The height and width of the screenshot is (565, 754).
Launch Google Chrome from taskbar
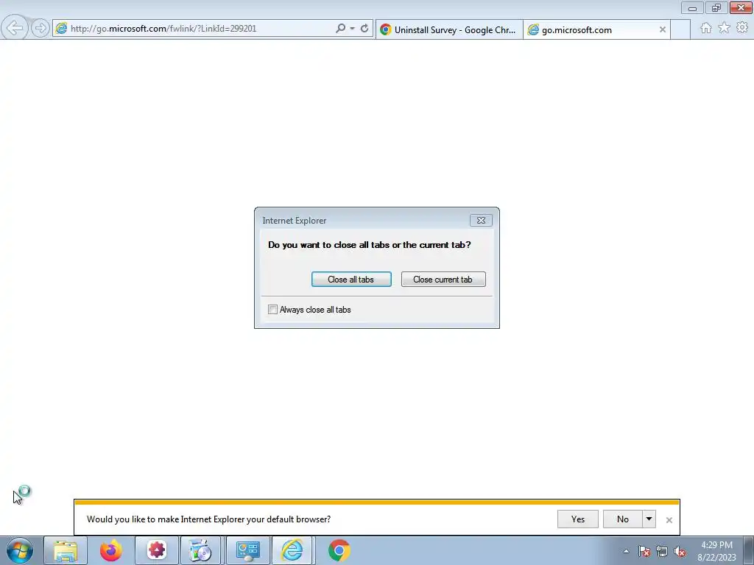click(339, 550)
